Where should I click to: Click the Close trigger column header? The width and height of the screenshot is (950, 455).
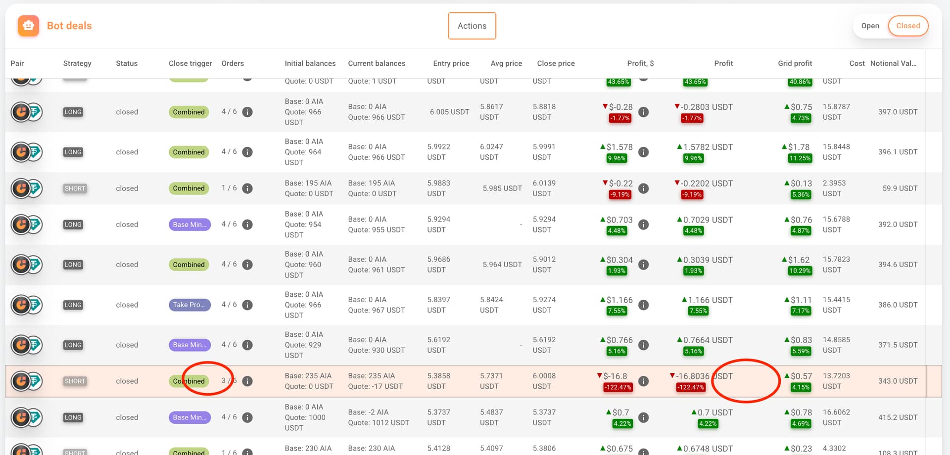click(190, 63)
